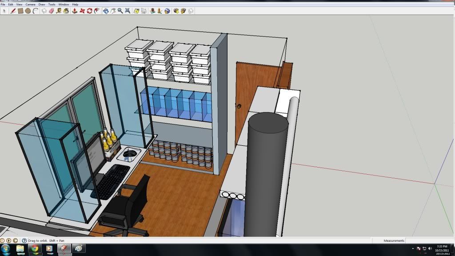Select the Line pencil tool
The height and width of the screenshot is (256, 455).
pos(13,11)
